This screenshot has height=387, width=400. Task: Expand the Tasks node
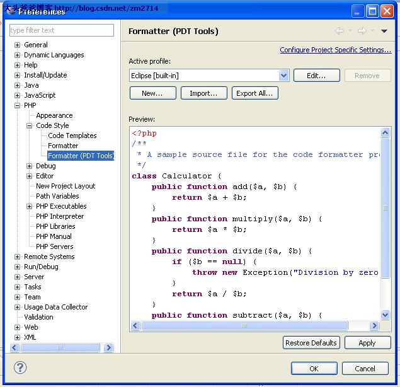pyautogui.click(x=17, y=287)
